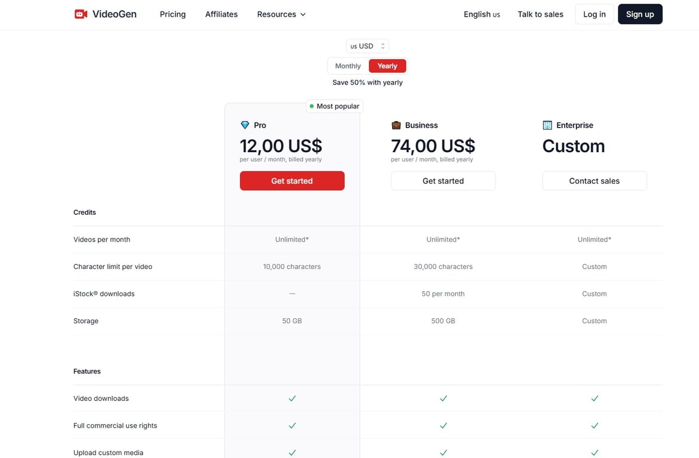Click the green Most popular dot
This screenshot has width=699, height=458.
coord(312,106)
